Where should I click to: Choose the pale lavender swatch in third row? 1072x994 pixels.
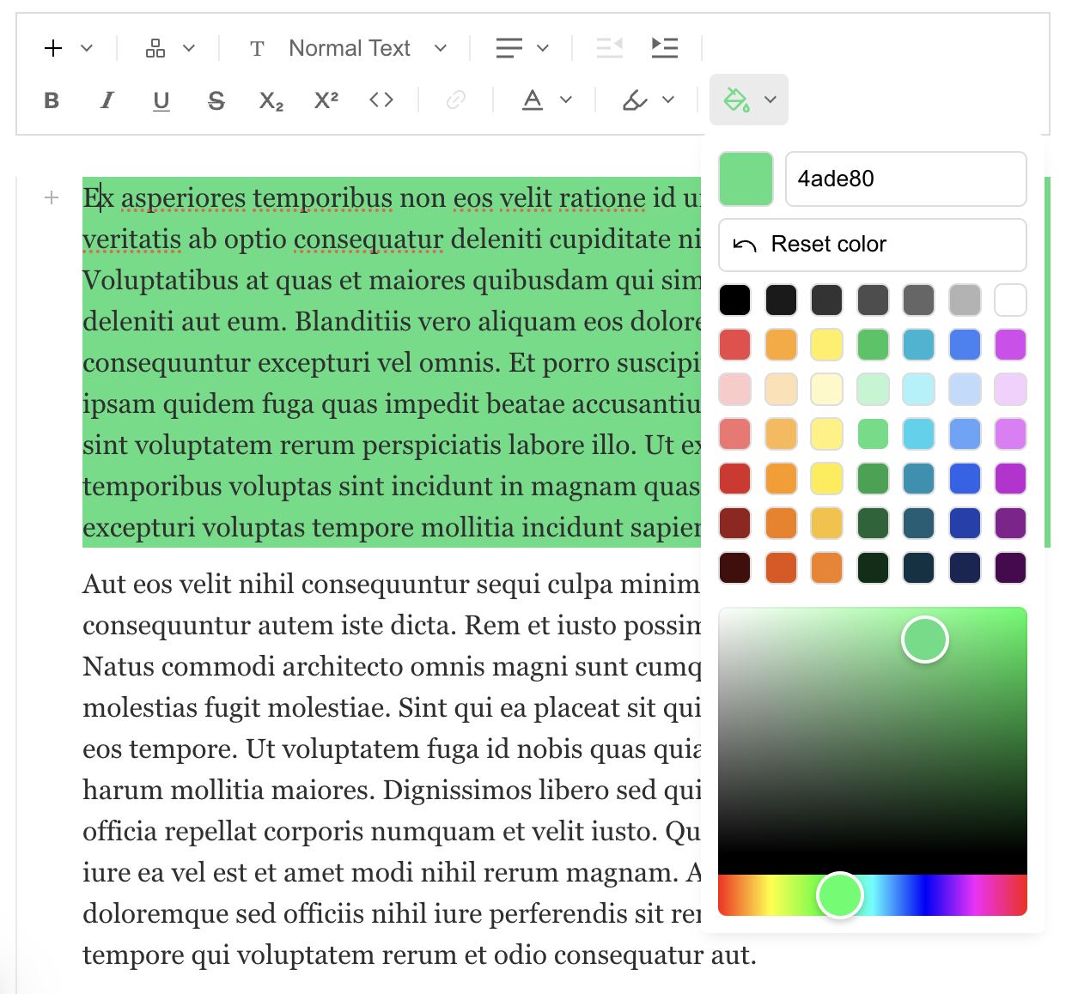point(1010,389)
